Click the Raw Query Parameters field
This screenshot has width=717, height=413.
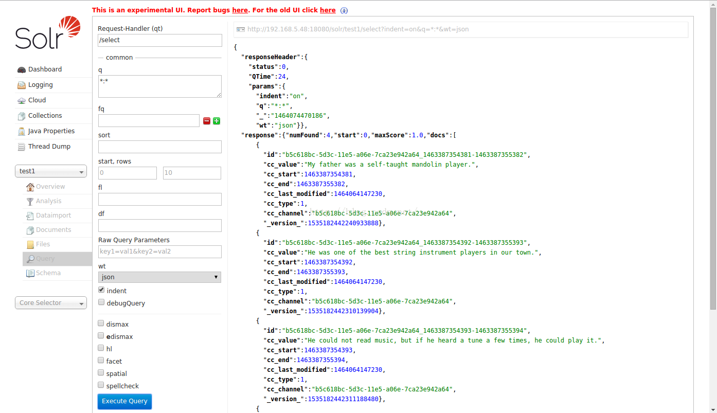pos(160,252)
